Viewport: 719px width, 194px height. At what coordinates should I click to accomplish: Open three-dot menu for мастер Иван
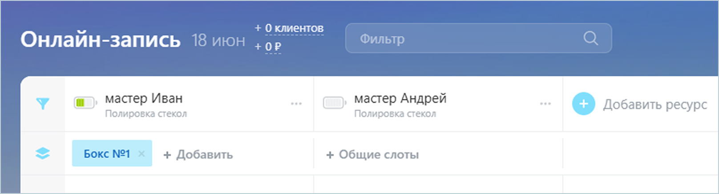click(296, 104)
